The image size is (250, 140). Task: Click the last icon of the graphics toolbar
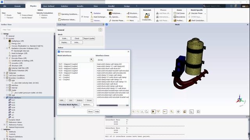pos(198,112)
